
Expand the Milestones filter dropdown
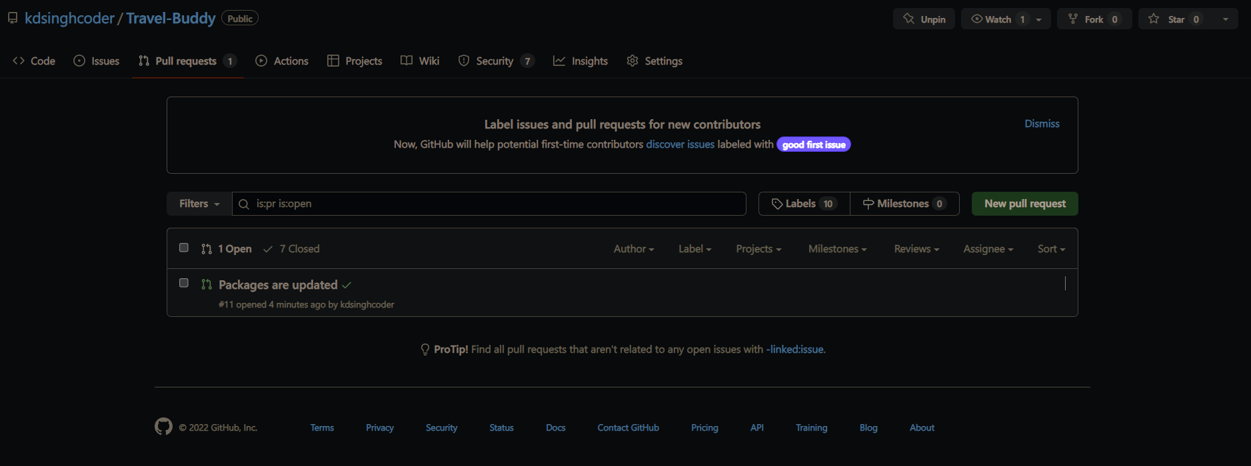pyautogui.click(x=838, y=249)
